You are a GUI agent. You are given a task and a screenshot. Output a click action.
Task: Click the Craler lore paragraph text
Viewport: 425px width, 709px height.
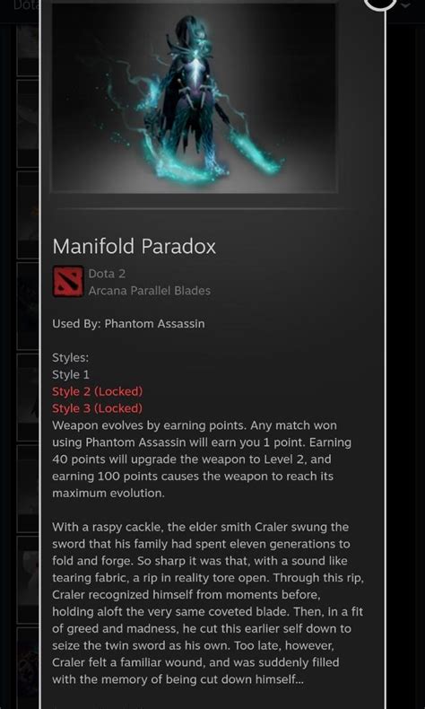click(x=209, y=603)
